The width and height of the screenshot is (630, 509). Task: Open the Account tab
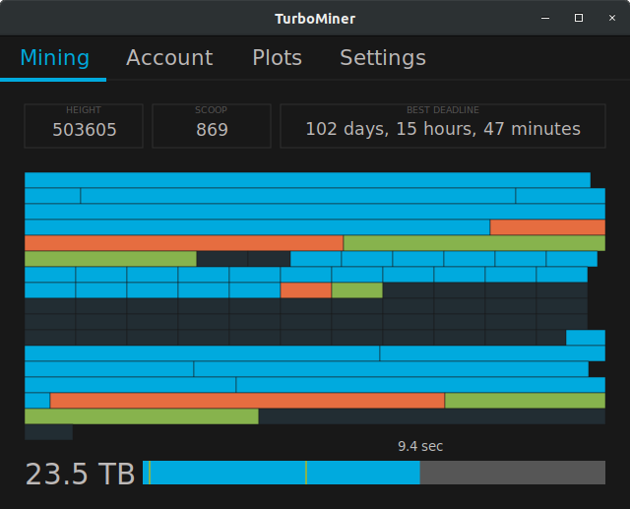[x=169, y=58]
